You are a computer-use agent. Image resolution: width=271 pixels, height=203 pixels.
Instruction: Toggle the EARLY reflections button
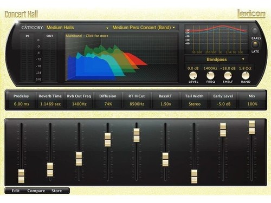pyautogui.click(x=255, y=31)
